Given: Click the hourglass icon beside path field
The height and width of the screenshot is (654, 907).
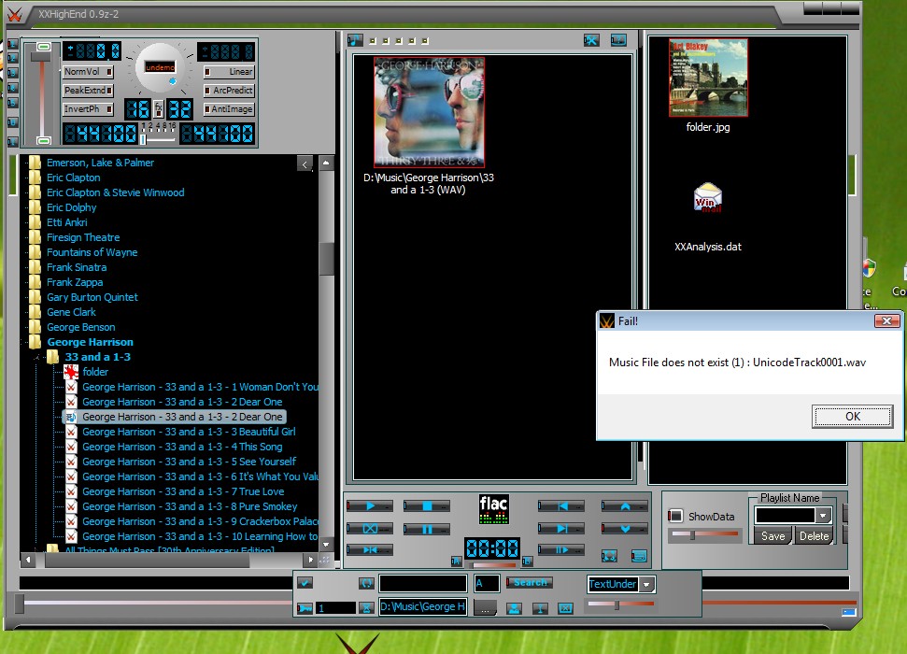Looking at the screenshot, I should click(x=366, y=607).
